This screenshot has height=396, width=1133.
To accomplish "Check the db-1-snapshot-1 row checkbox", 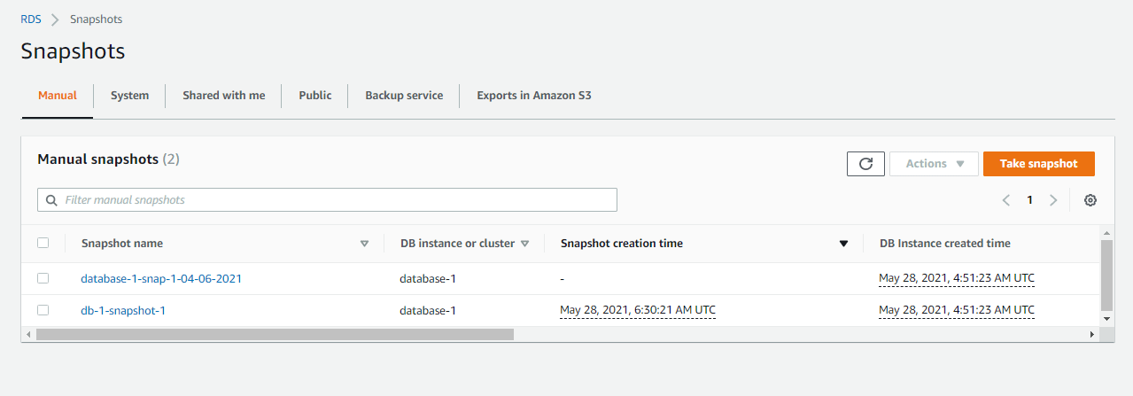I will pyautogui.click(x=43, y=310).
